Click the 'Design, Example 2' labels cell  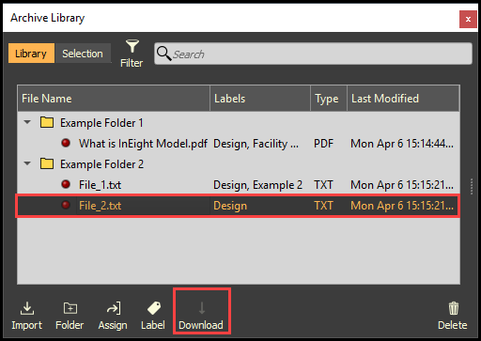click(257, 185)
